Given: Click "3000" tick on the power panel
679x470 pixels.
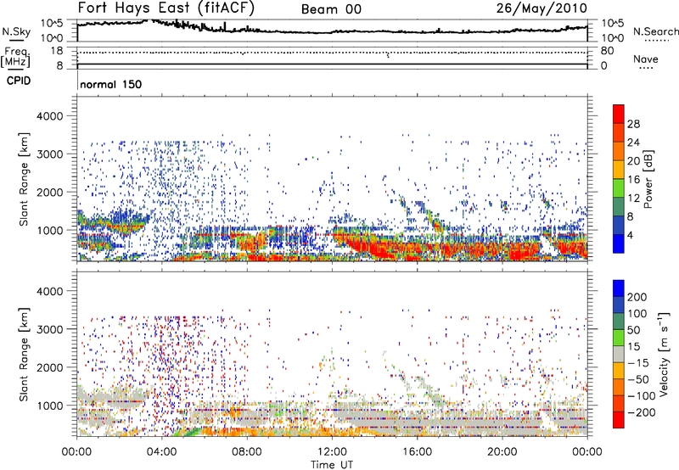Looking at the screenshot, I should coord(50,154).
